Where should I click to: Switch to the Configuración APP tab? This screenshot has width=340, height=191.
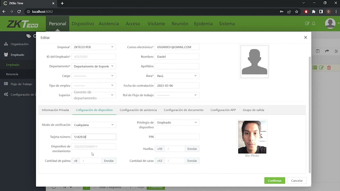(223, 110)
